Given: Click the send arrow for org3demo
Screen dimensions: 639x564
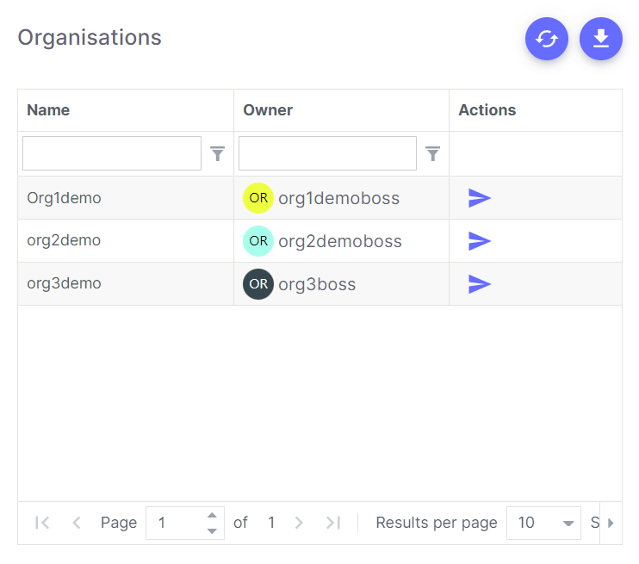Looking at the screenshot, I should [480, 284].
